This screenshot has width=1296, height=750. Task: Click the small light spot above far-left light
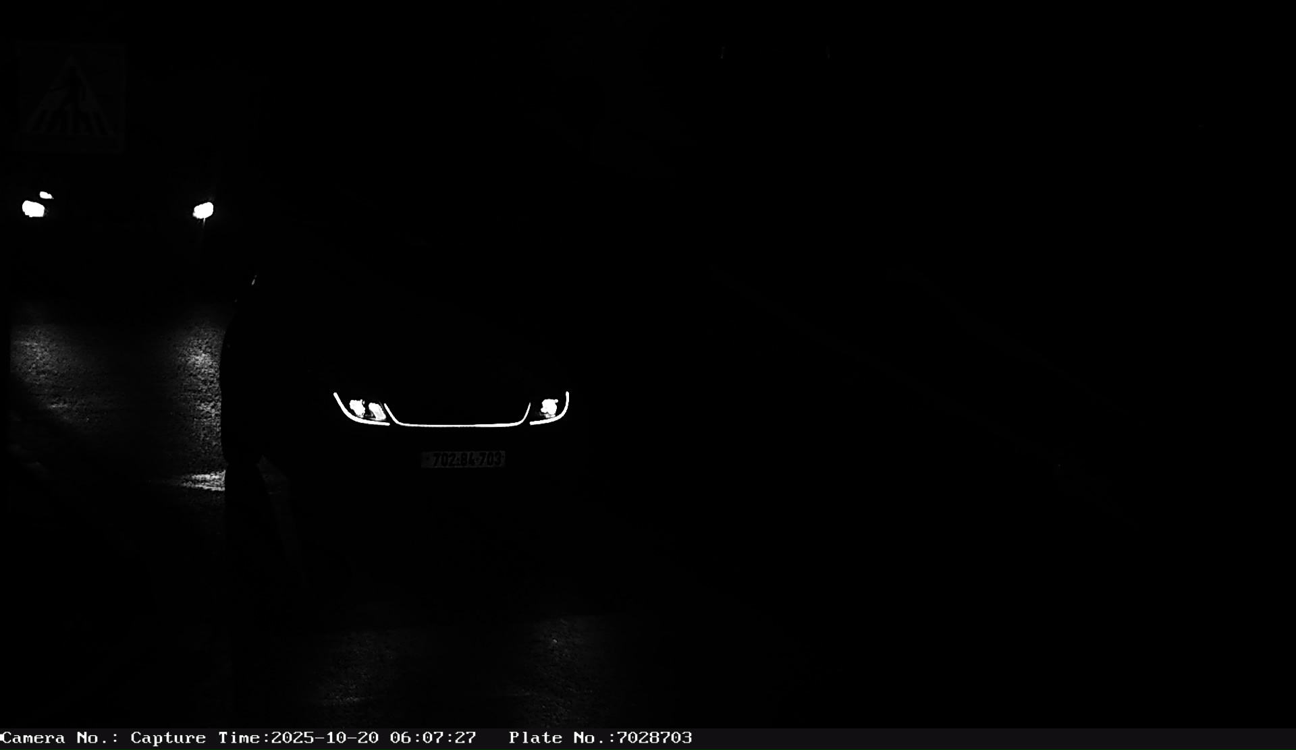point(45,195)
